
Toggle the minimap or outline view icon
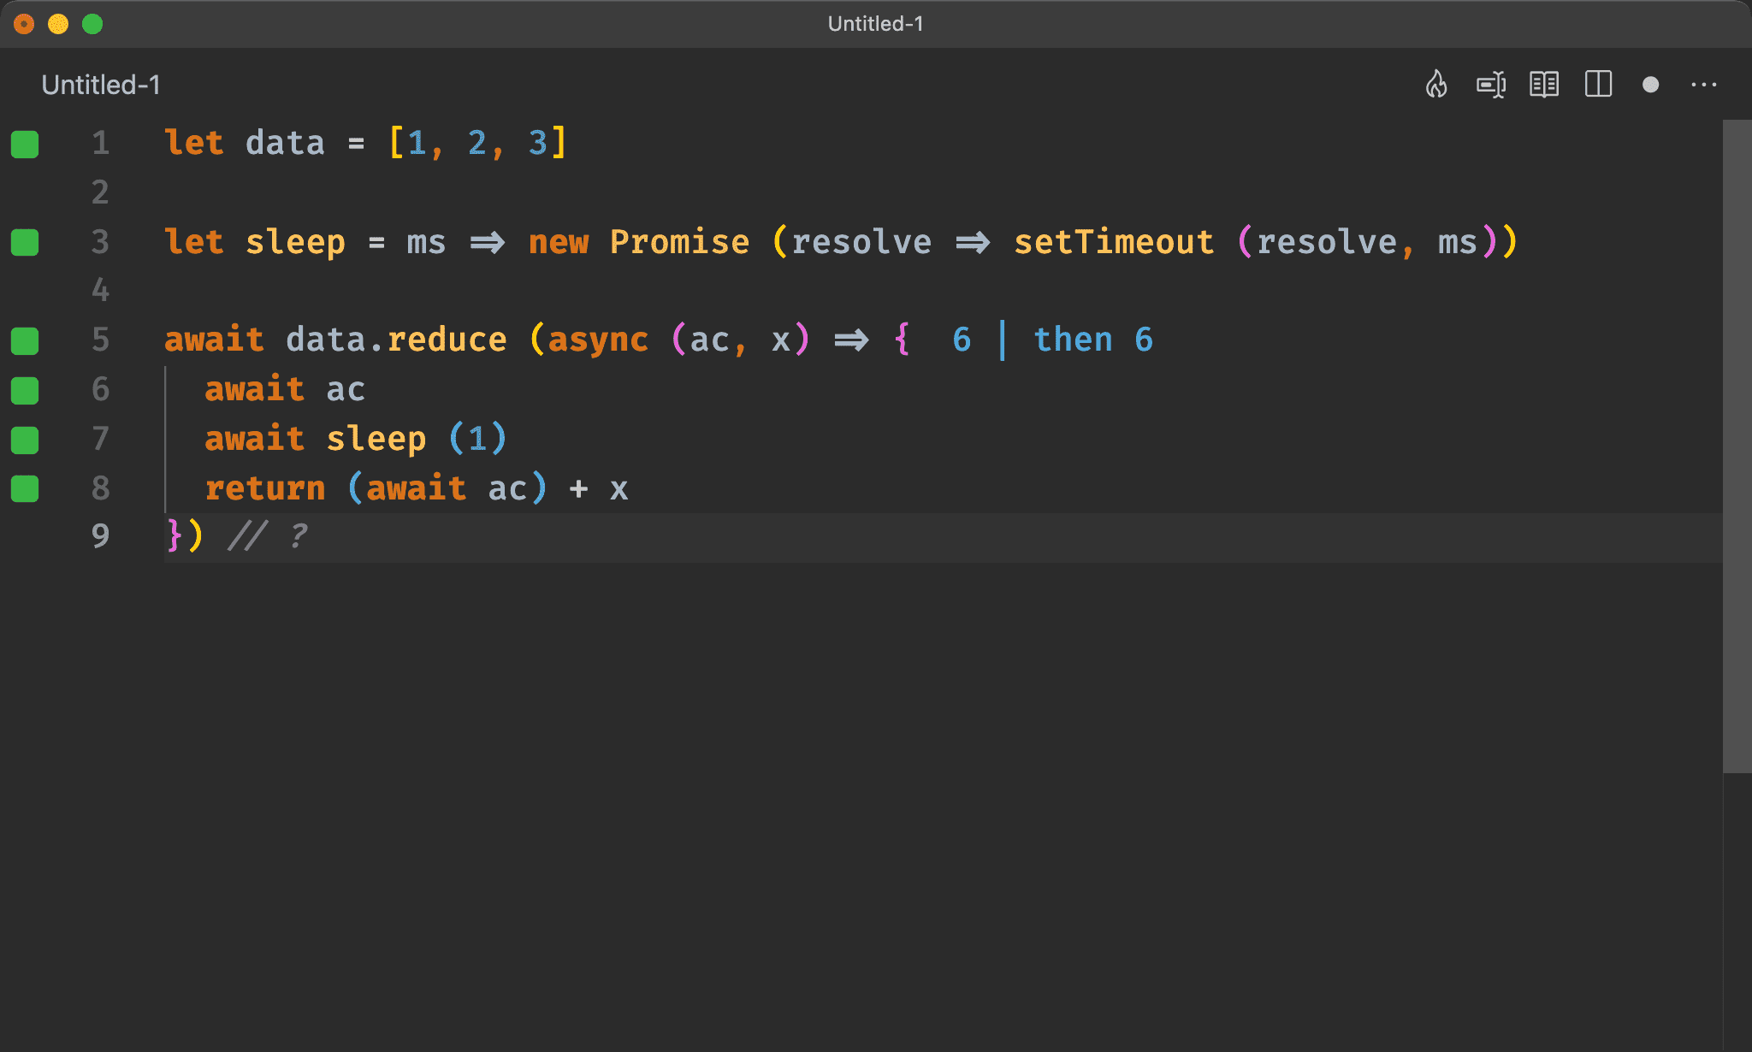point(1600,84)
